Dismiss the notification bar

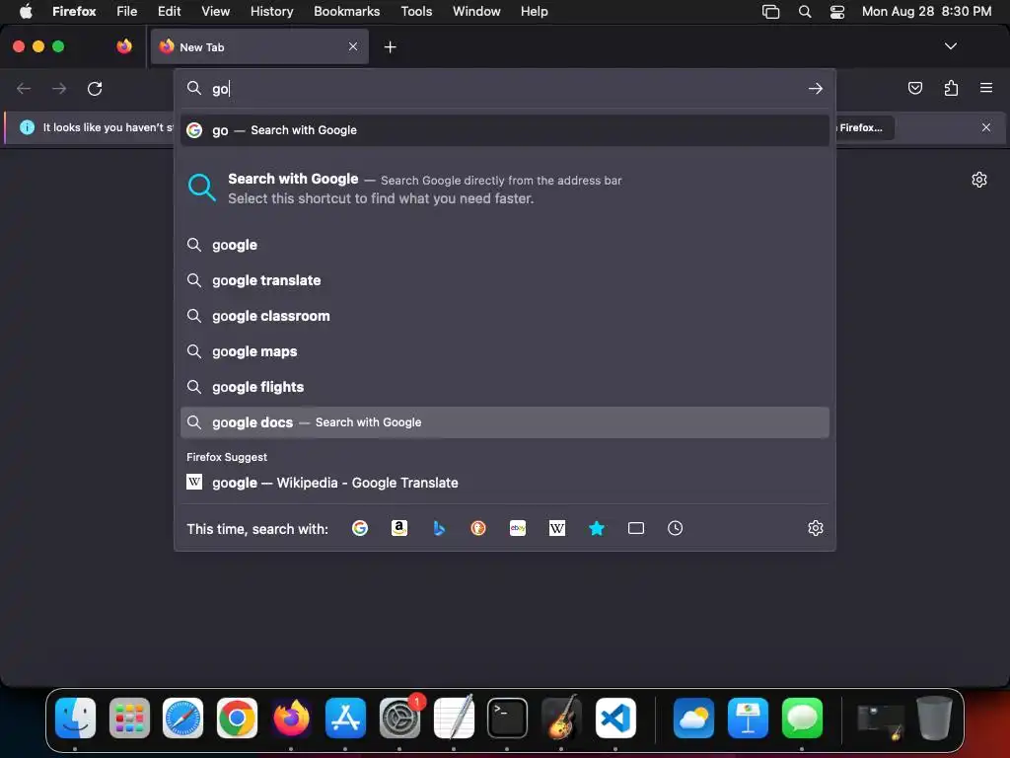pos(986,127)
